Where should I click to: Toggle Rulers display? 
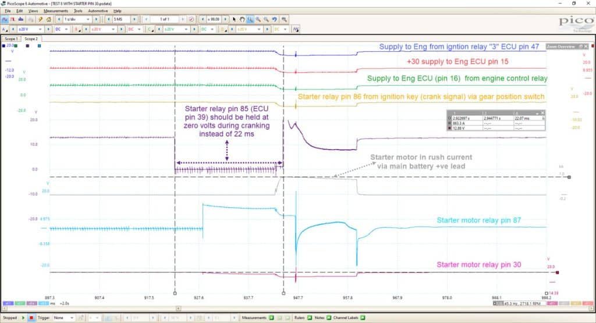coord(310,318)
